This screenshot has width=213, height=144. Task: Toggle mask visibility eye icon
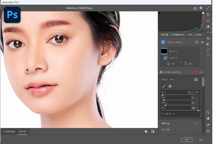pyautogui.click(x=202, y=42)
